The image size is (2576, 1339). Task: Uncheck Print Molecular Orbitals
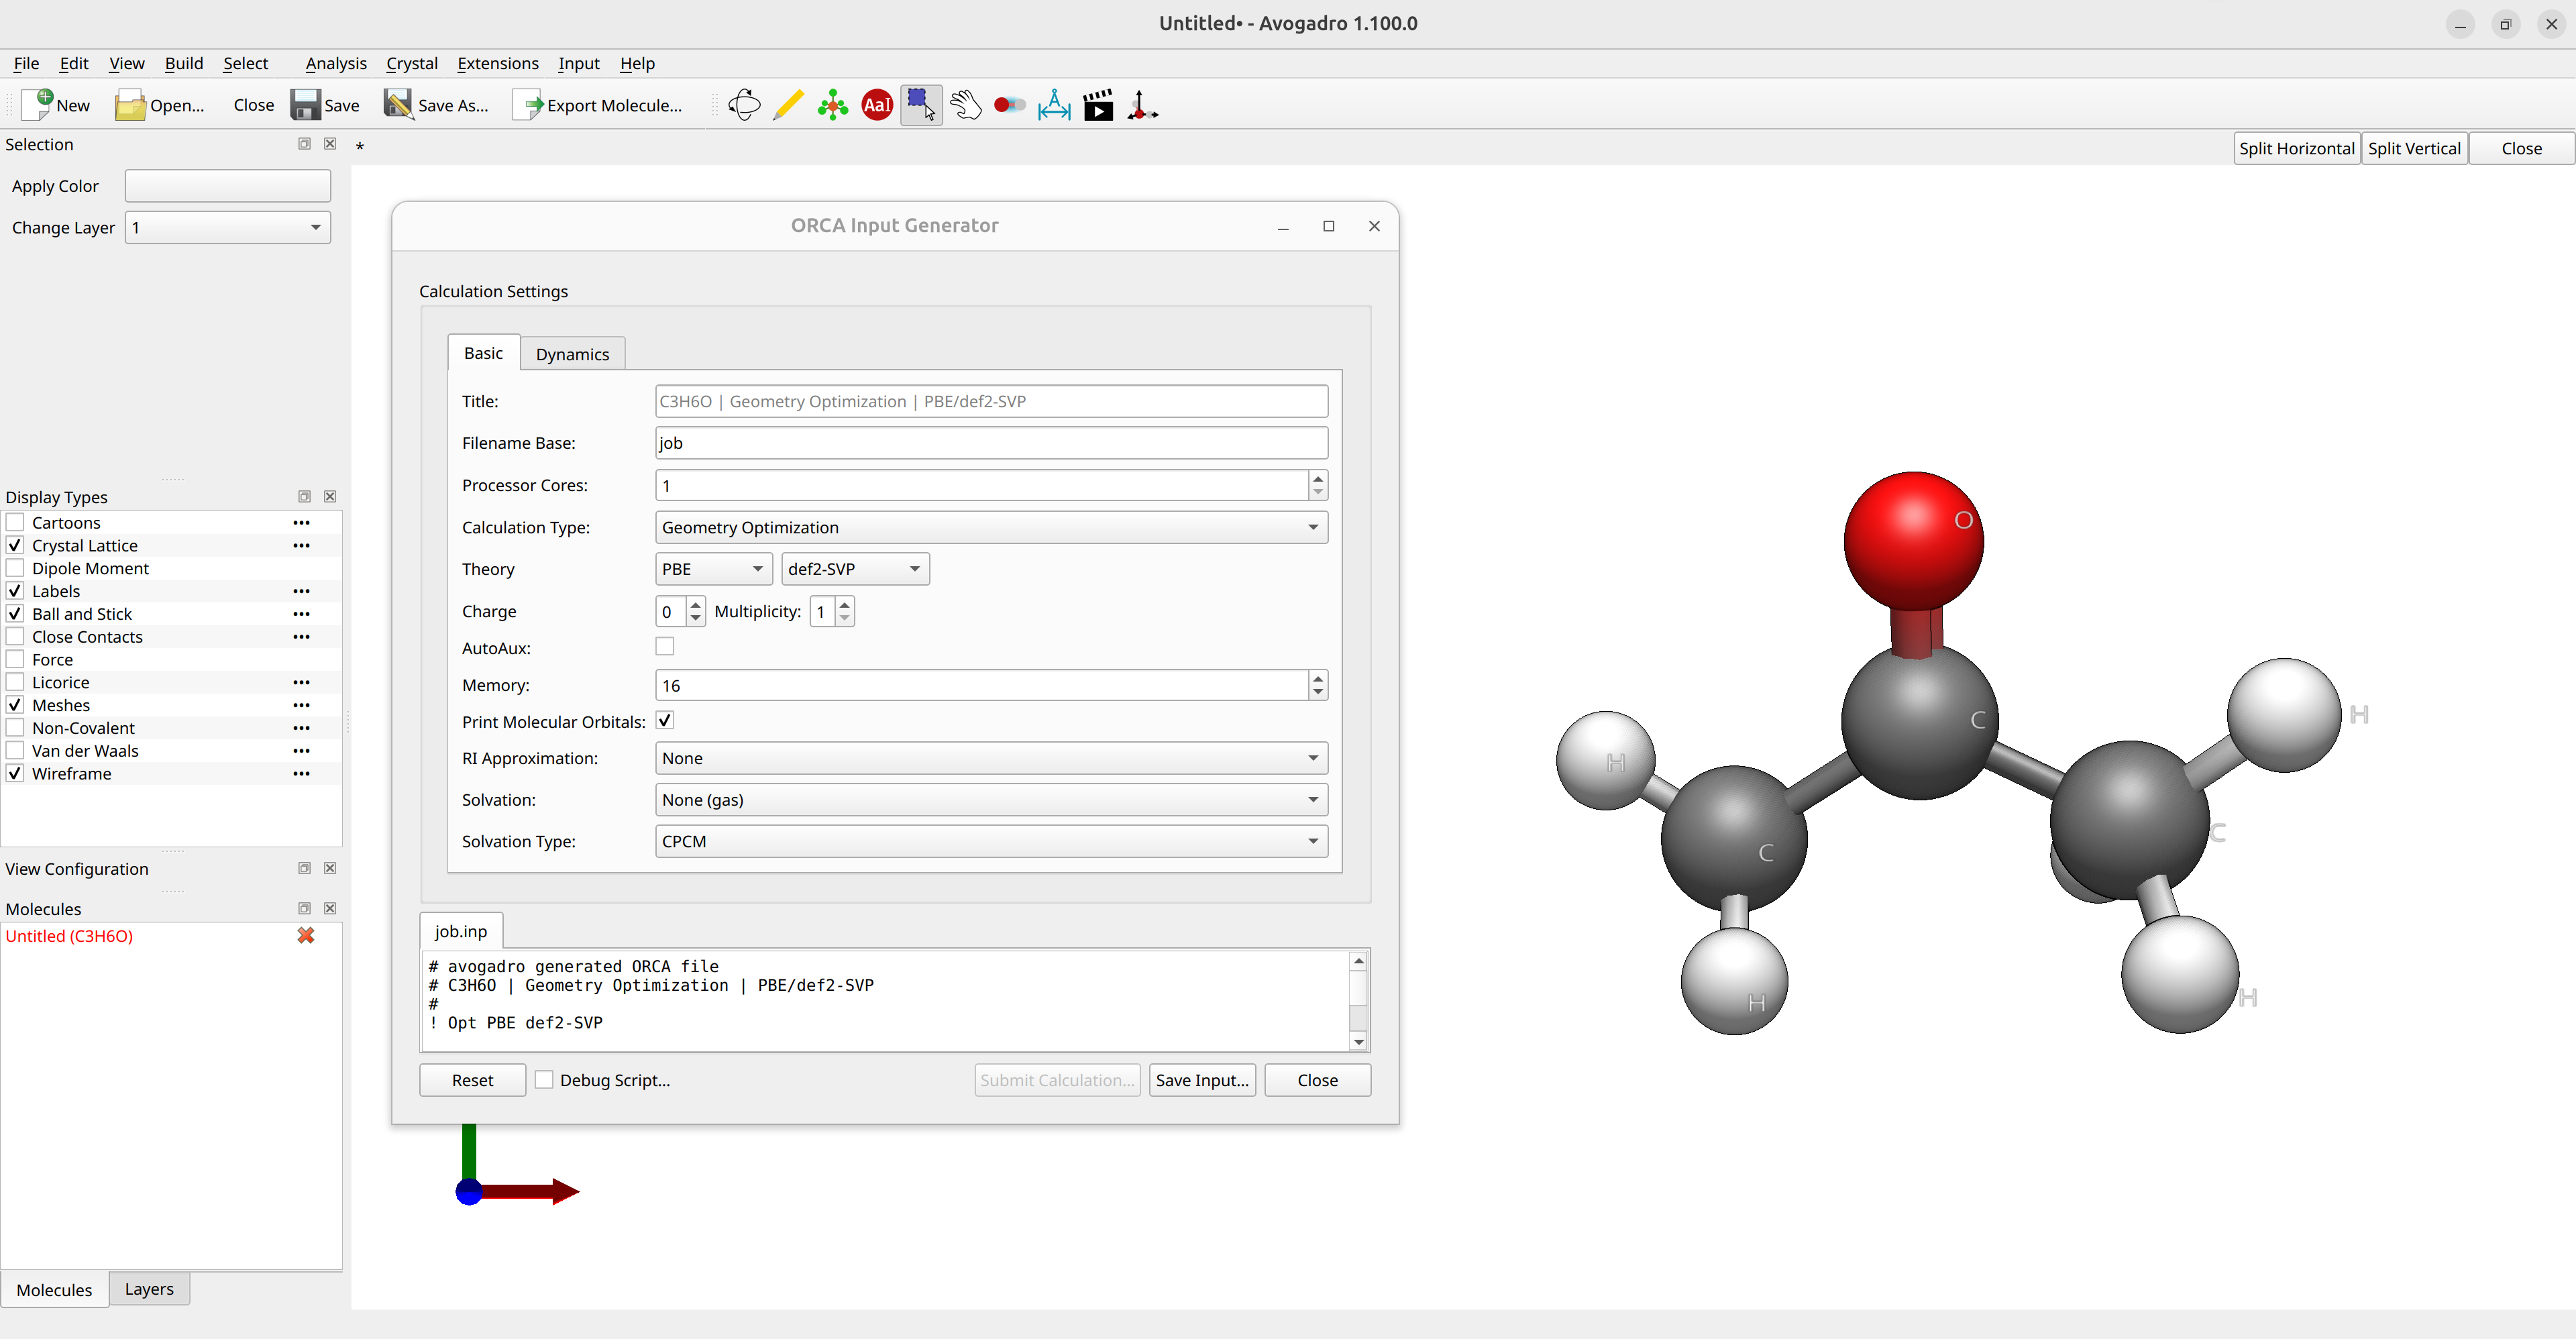point(665,720)
